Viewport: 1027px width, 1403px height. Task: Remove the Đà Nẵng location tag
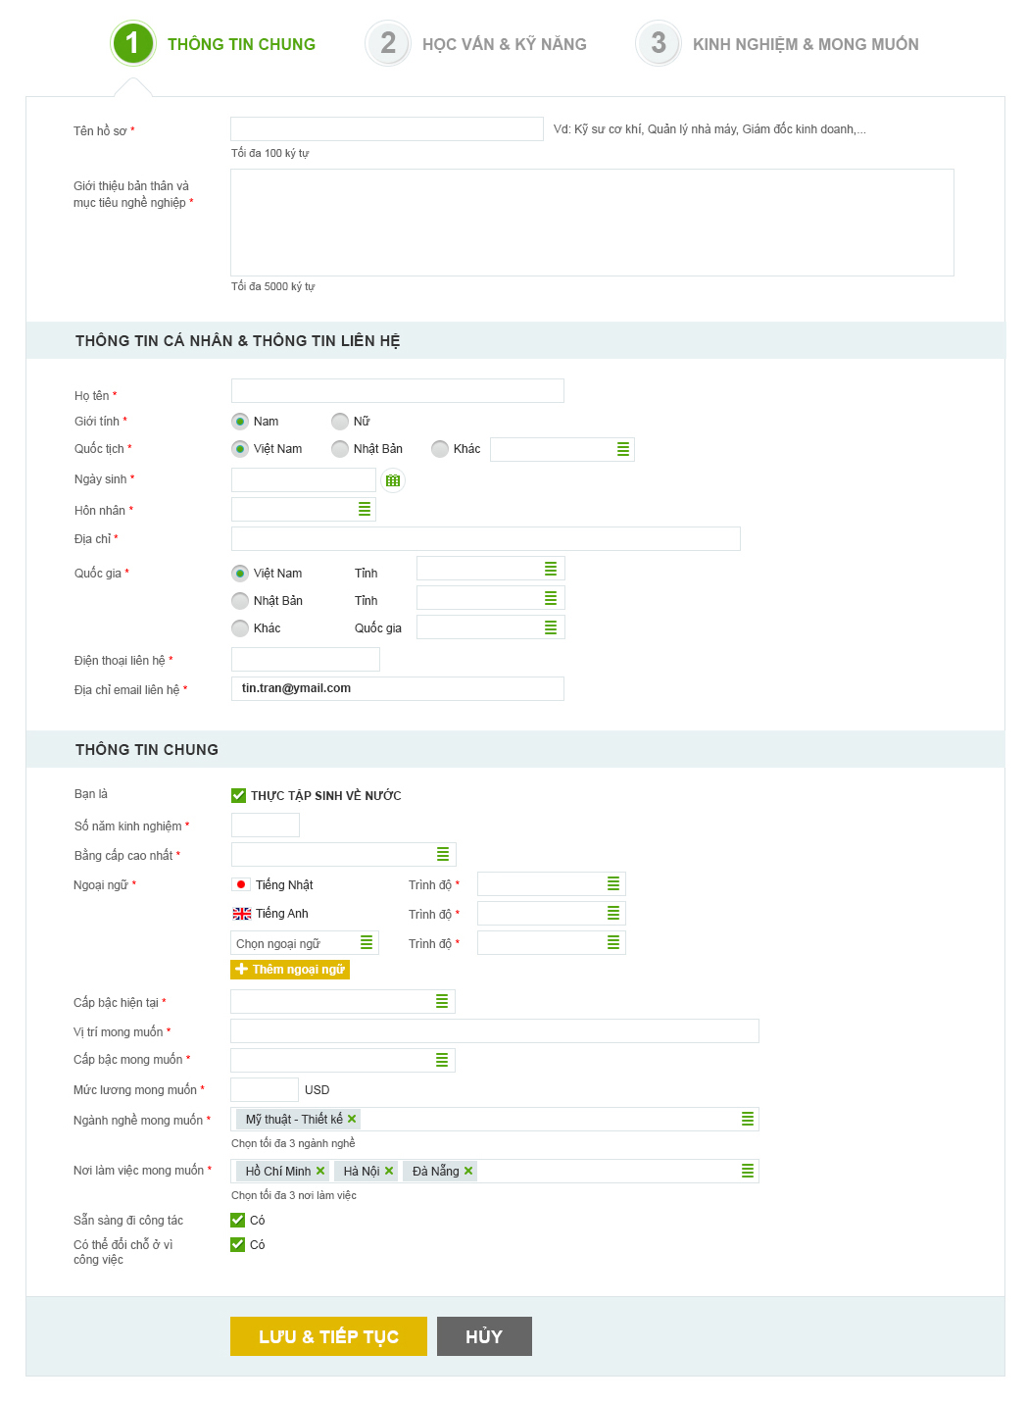tap(468, 1171)
